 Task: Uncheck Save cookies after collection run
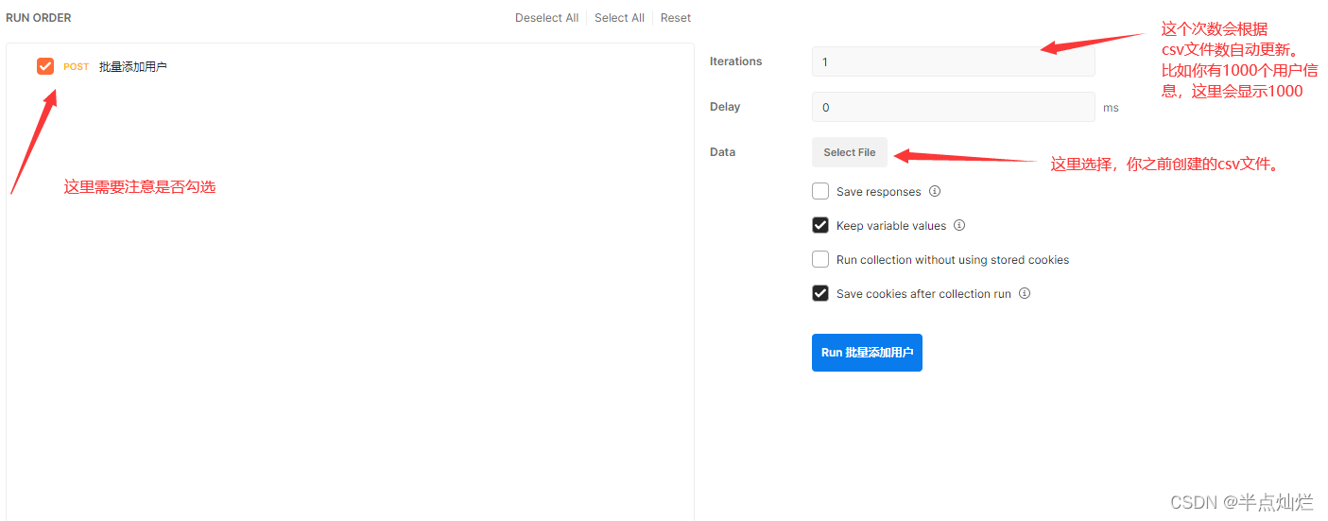[820, 294]
